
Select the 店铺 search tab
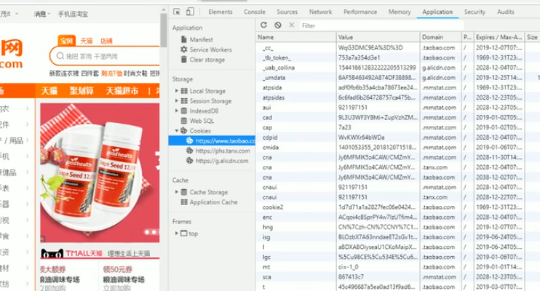pyautogui.click(x=106, y=41)
